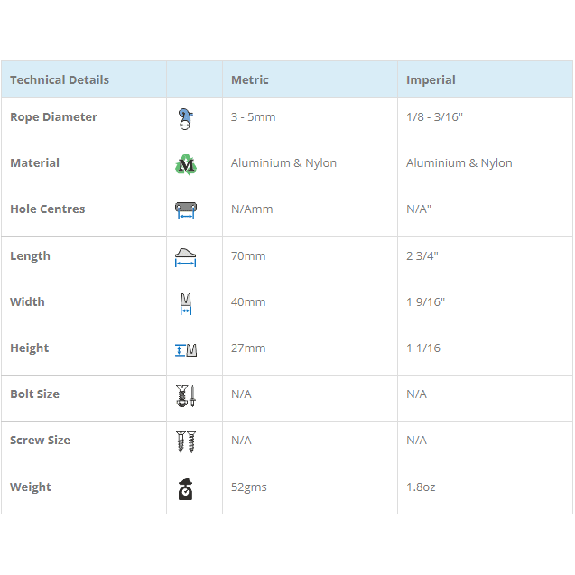Click the 3 - 5mm metric value
The image size is (575, 575).
pos(254,117)
